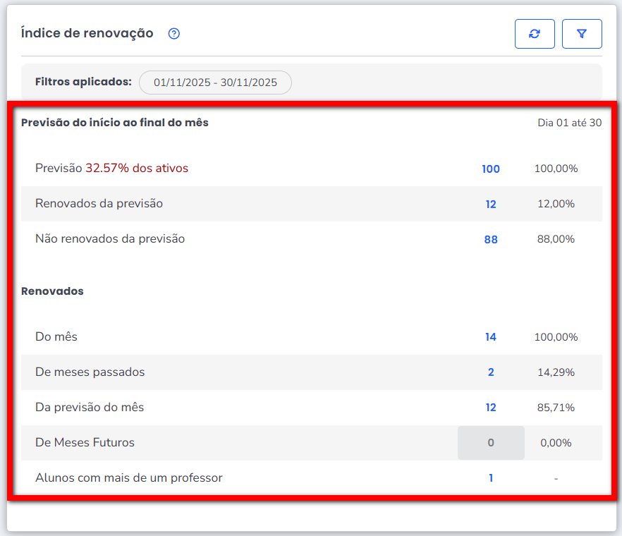This screenshot has width=622, height=536.
Task: Open the filter funnel icon button
Action: point(582,34)
